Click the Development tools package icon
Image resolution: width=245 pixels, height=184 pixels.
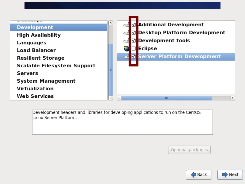[126, 41]
